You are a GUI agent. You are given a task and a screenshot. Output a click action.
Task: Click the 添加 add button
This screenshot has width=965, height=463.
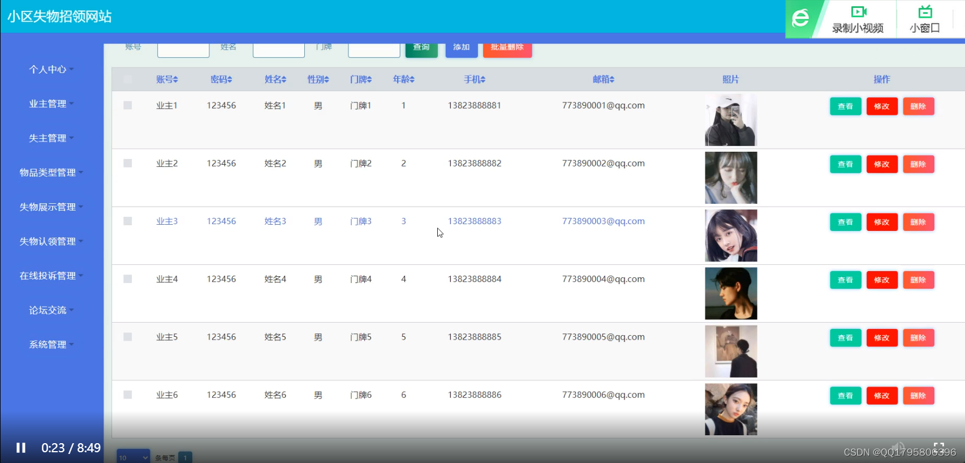tap(462, 49)
